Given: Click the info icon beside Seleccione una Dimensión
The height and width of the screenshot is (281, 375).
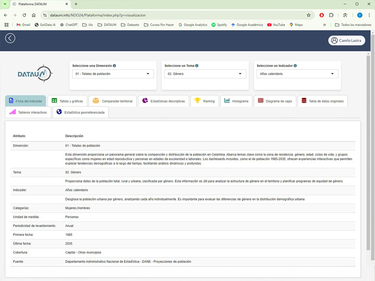Looking at the screenshot, I should point(115,66).
